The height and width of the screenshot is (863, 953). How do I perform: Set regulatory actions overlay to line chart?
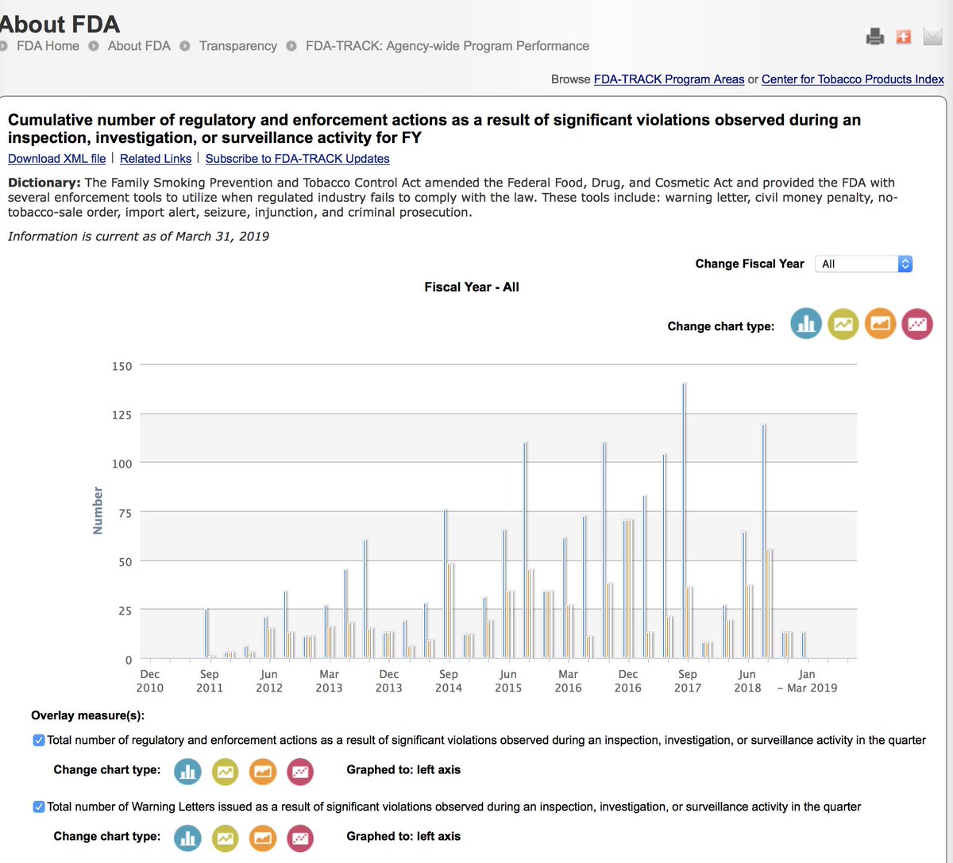coord(226,771)
